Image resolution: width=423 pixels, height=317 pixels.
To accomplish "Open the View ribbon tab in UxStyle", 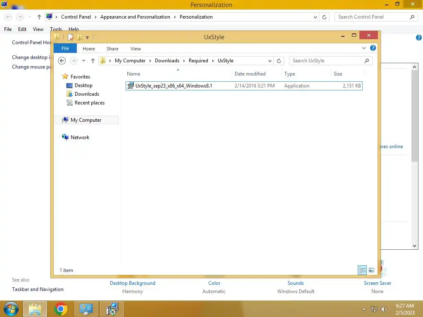I will point(135,49).
